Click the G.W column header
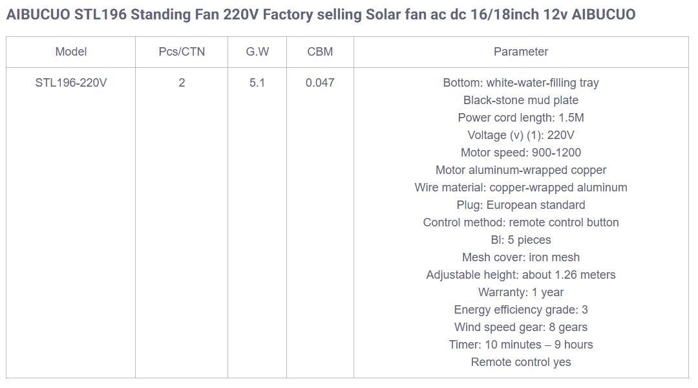This screenshot has height=388, width=698. click(257, 52)
